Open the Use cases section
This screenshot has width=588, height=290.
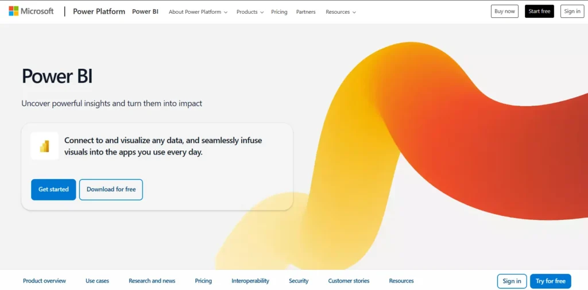98,281
